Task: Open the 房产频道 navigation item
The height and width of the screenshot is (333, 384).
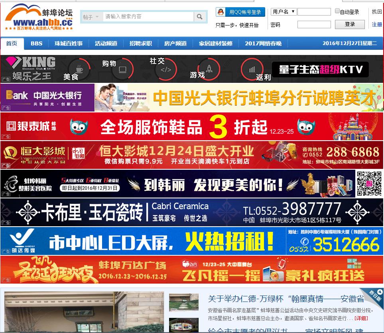Action: (175, 43)
